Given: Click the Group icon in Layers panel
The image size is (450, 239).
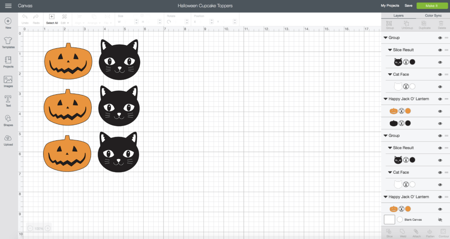Looking at the screenshot, I should [389, 24].
